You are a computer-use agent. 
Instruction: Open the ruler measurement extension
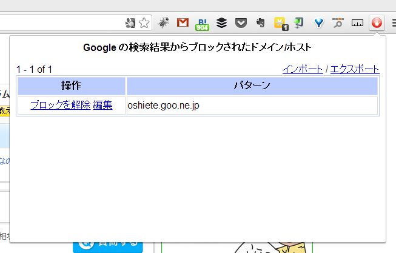[357, 23]
